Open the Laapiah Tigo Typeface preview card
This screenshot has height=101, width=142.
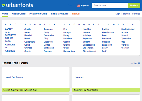click(36, 79)
